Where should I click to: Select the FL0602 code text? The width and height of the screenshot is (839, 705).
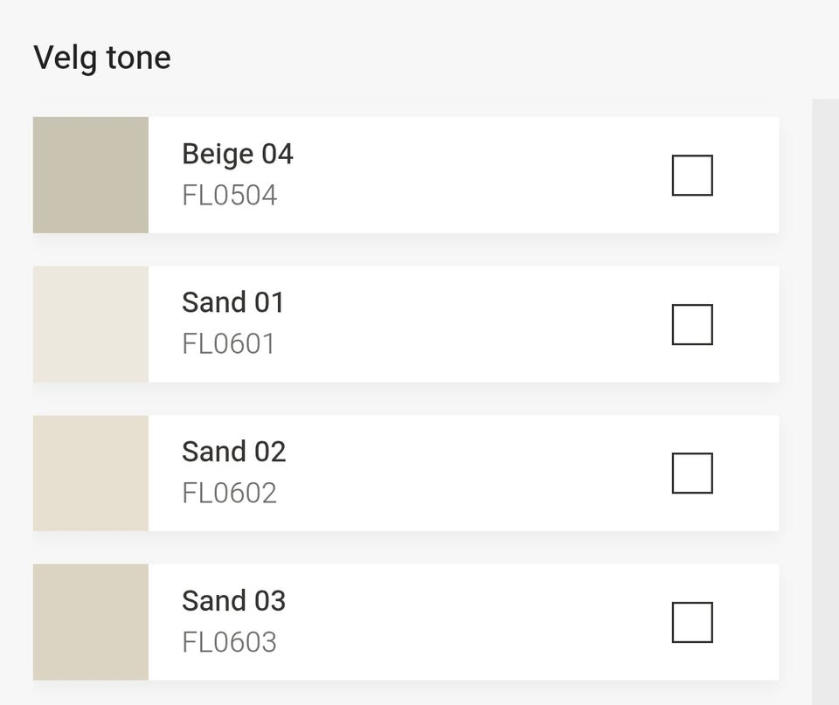click(x=230, y=494)
